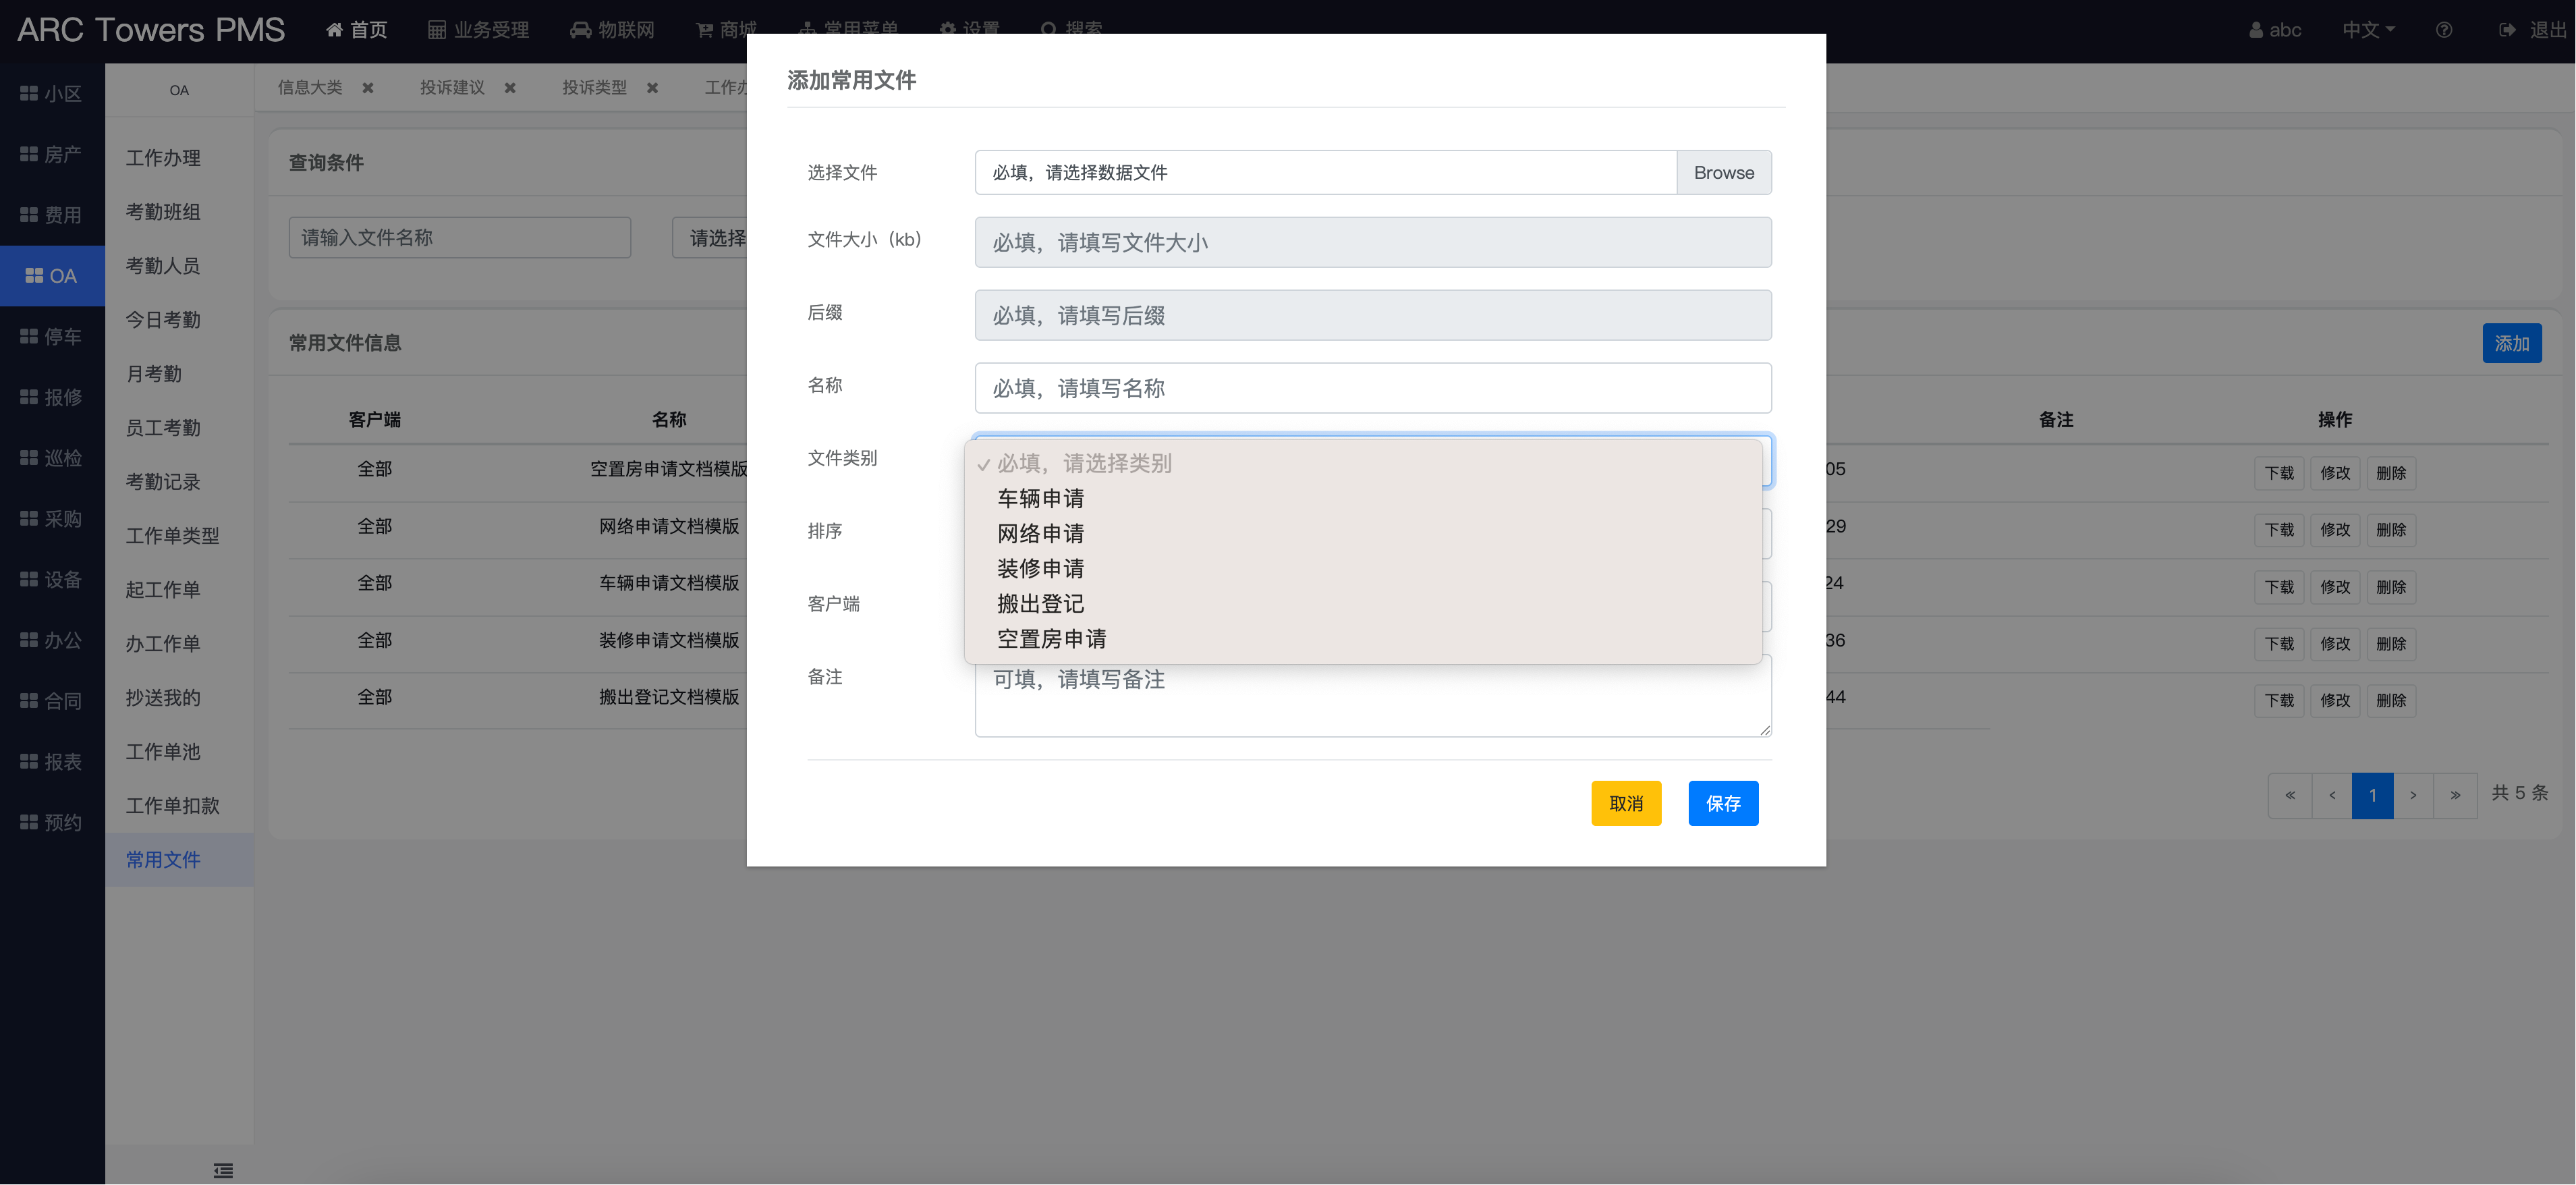Click 考勤班组 in the OA menu
Image resolution: width=2576 pixels, height=1185 pixels.
click(163, 212)
